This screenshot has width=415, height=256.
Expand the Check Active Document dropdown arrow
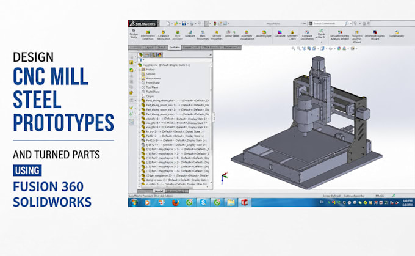[321, 42]
